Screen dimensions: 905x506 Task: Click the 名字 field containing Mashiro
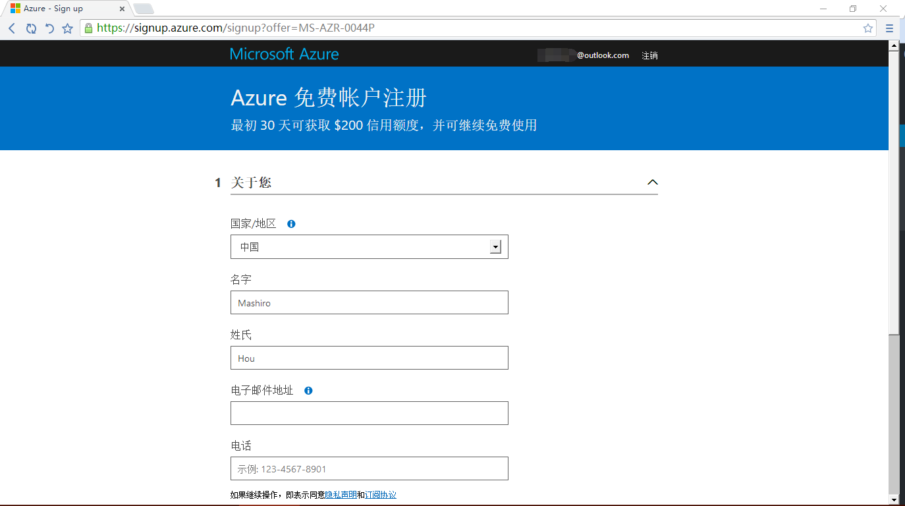pos(370,302)
